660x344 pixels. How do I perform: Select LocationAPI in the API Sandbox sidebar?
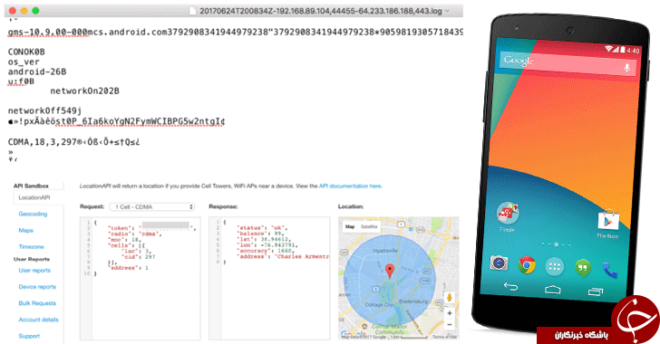point(34,197)
